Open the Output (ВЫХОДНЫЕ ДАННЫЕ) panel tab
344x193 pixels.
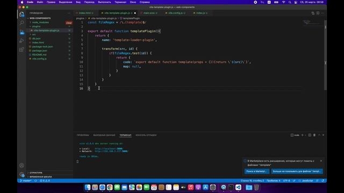[x=104, y=135]
